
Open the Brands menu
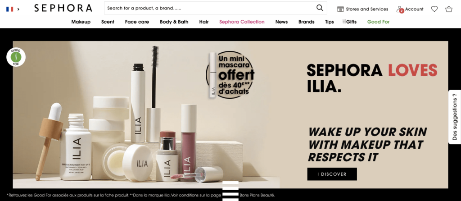coord(306,22)
